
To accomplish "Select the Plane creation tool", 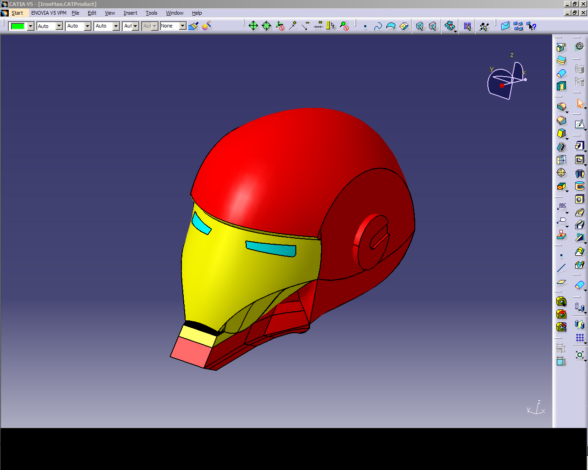I will pyautogui.click(x=561, y=282).
